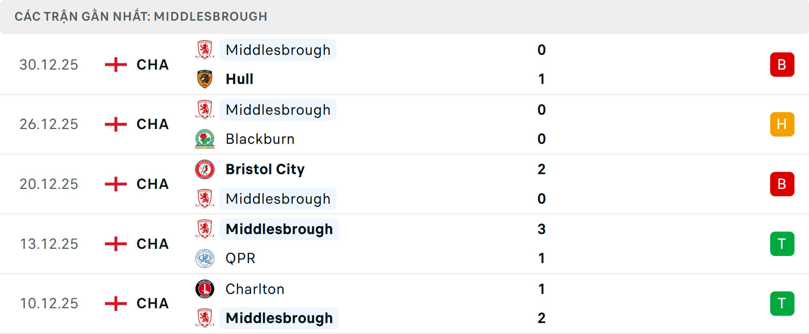Click the red B result badge for the Hull match
The width and height of the screenshot is (809, 334).
click(x=782, y=64)
